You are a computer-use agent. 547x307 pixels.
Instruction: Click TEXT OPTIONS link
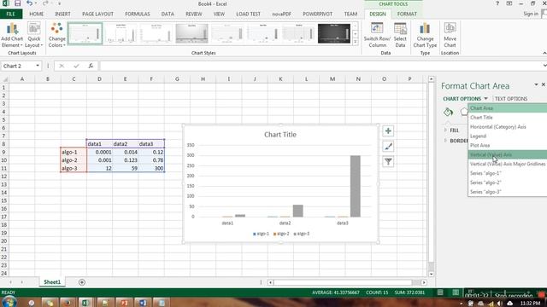[511, 99]
